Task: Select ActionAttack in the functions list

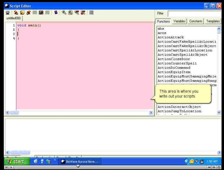Action: [x=171, y=37]
